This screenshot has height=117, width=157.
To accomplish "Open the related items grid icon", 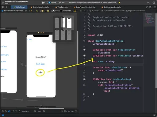I will [x=2, y=7].
